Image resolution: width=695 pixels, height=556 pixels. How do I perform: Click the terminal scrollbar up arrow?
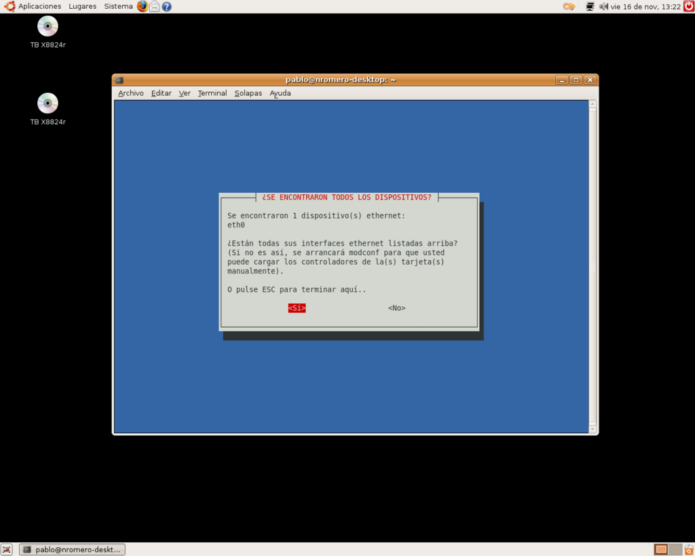(x=593, y=104)
